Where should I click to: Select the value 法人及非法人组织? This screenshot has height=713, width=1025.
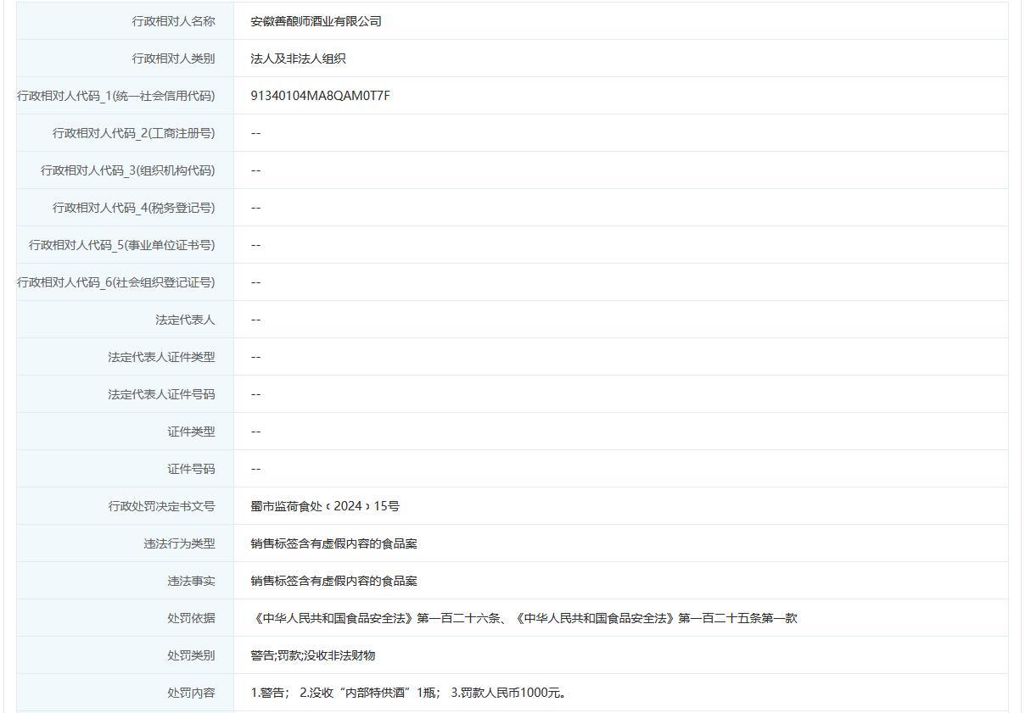[298, 58]
